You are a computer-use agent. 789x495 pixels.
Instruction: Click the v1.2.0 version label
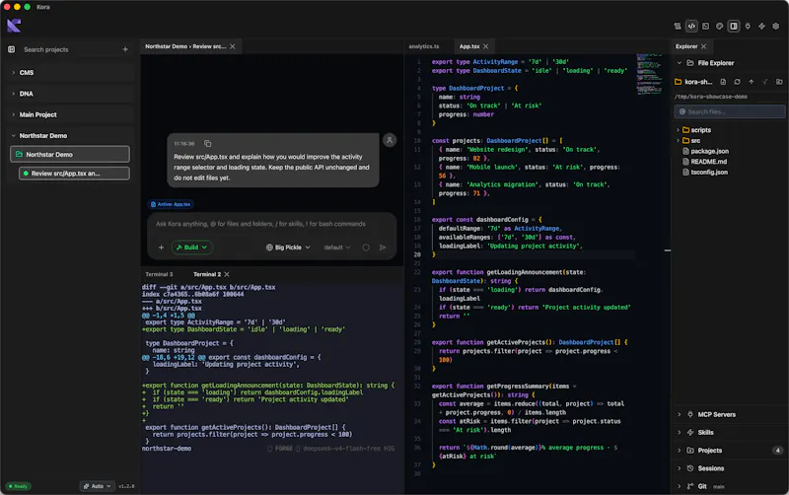pos(126,486)
